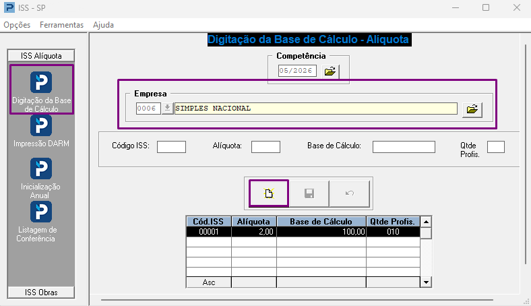
Task: Focus the Base de Cálculo input field
Action: click(x=404, y=147)
